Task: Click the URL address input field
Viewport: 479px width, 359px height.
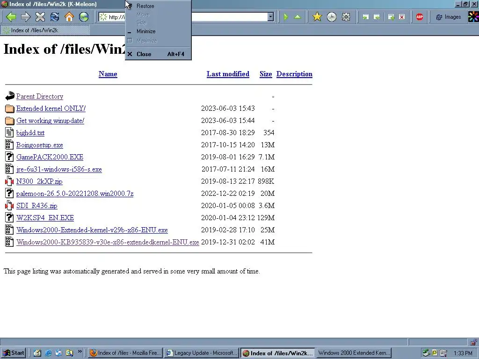Action: tap(183, 17)
